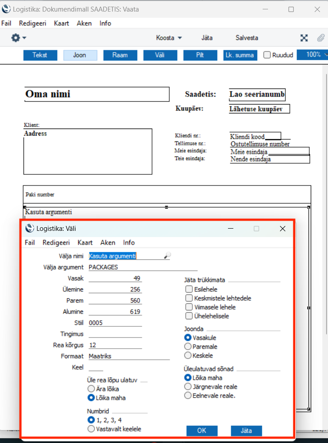Select the Vastavalt keelele numbers option
Image resolution: width=328 pixels, height=443 pixels.
[x=91, y=429]
